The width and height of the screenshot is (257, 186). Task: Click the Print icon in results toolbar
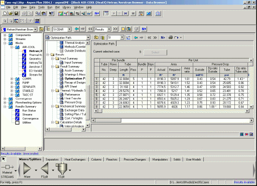pos(171,37)
